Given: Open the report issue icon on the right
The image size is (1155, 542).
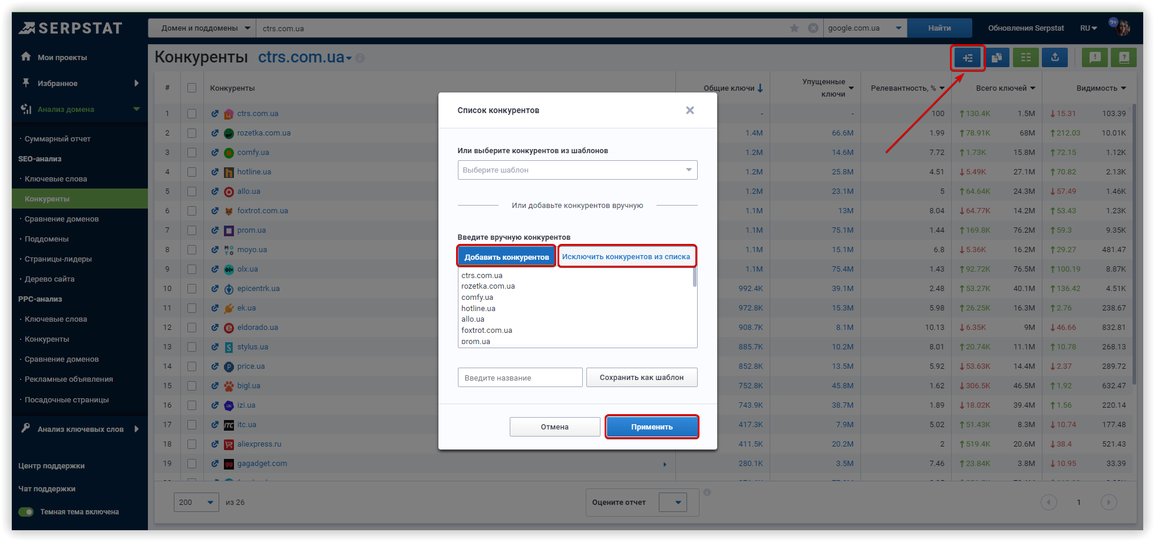Looking at the screenshot, I should pyautogui.click(x=1094, y=57).
